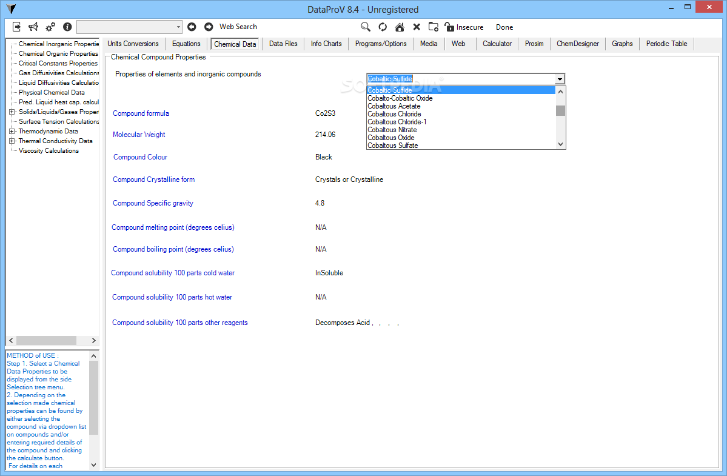The width and height of the screenshot is (727, 476).
Task: Click the Compound Specific gravity label
Action: pos(153,204)
